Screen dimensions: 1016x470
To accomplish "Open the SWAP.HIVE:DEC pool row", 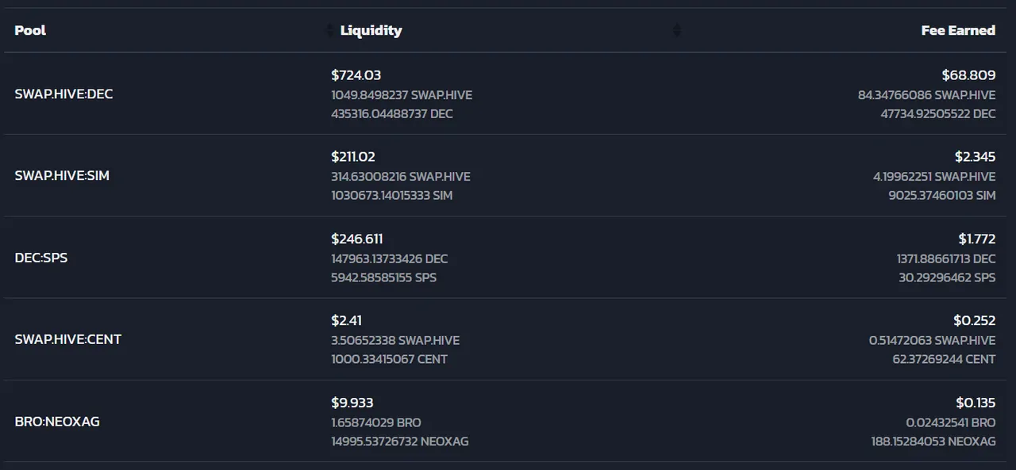I will click(508, 94).
